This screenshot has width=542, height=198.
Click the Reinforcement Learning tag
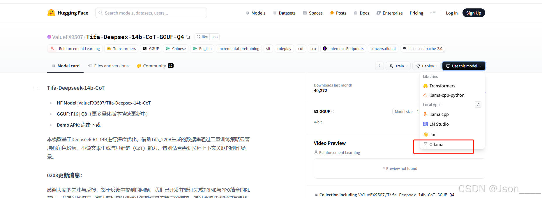point(75,48)
